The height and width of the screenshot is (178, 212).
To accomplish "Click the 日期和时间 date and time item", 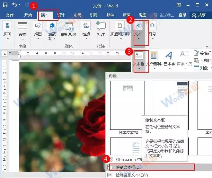I will click(203, 60).
